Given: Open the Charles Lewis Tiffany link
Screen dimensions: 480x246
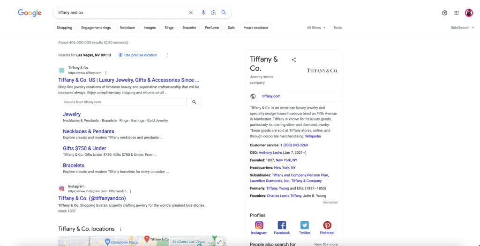Looking at the screenshot, I should tap(284, 195).
